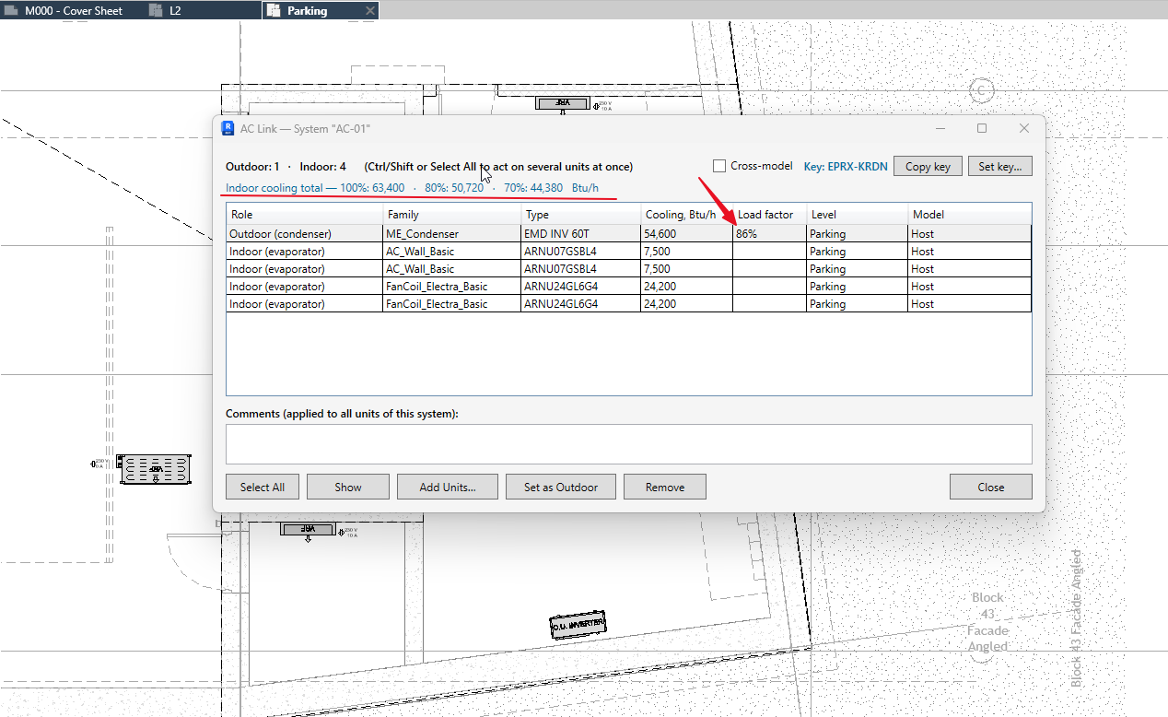1168x717 pixels.
Task: Select the Outdoor (condenser) row
Action: click(x=629, y=234)
